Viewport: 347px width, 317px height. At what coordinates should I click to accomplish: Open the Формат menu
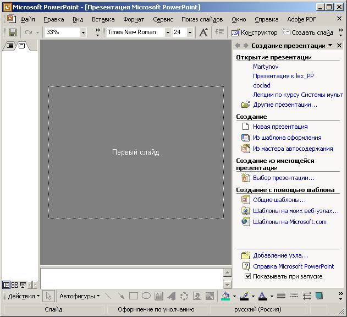click(134, 19)
